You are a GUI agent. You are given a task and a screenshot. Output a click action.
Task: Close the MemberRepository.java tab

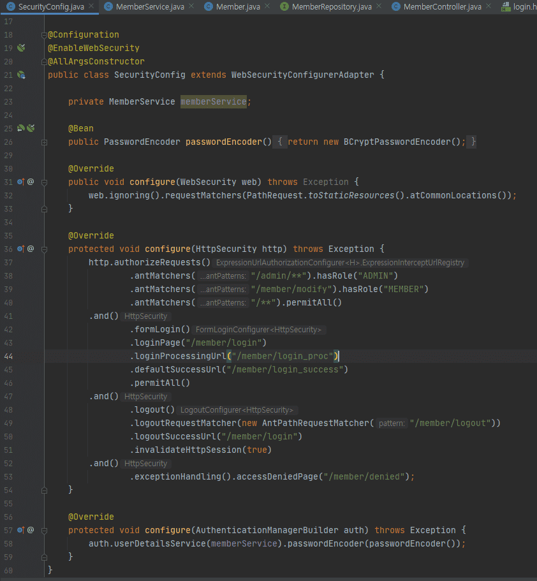tap(379, 6)
